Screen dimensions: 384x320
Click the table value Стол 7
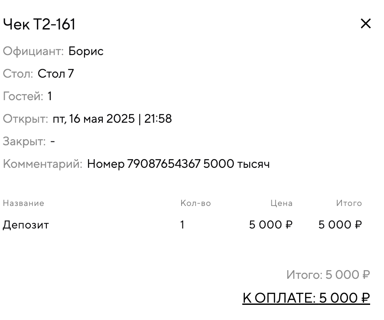(55, 74)
